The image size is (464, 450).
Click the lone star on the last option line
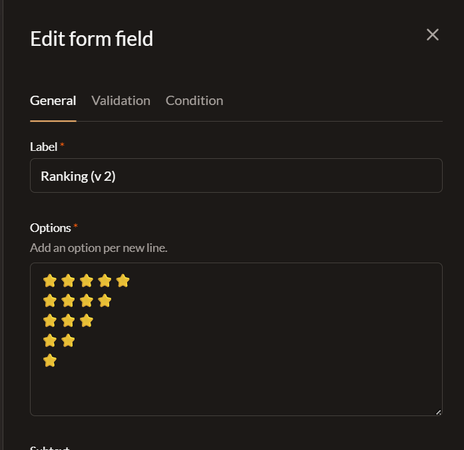click(50, 361)
